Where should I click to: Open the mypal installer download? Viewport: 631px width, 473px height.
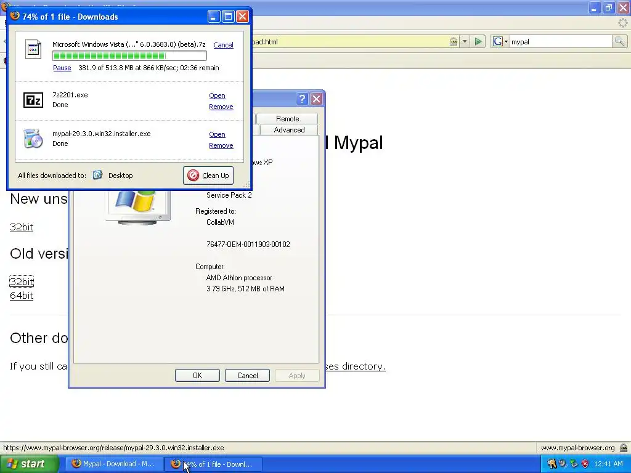coord(217,135)
